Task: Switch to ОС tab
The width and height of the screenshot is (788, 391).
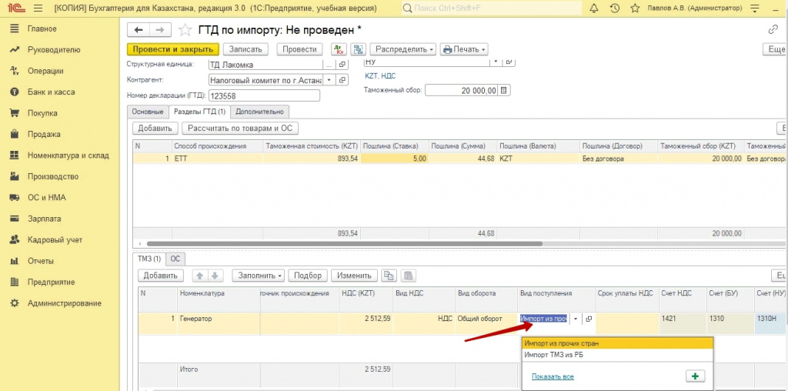Action: [175, 259]
